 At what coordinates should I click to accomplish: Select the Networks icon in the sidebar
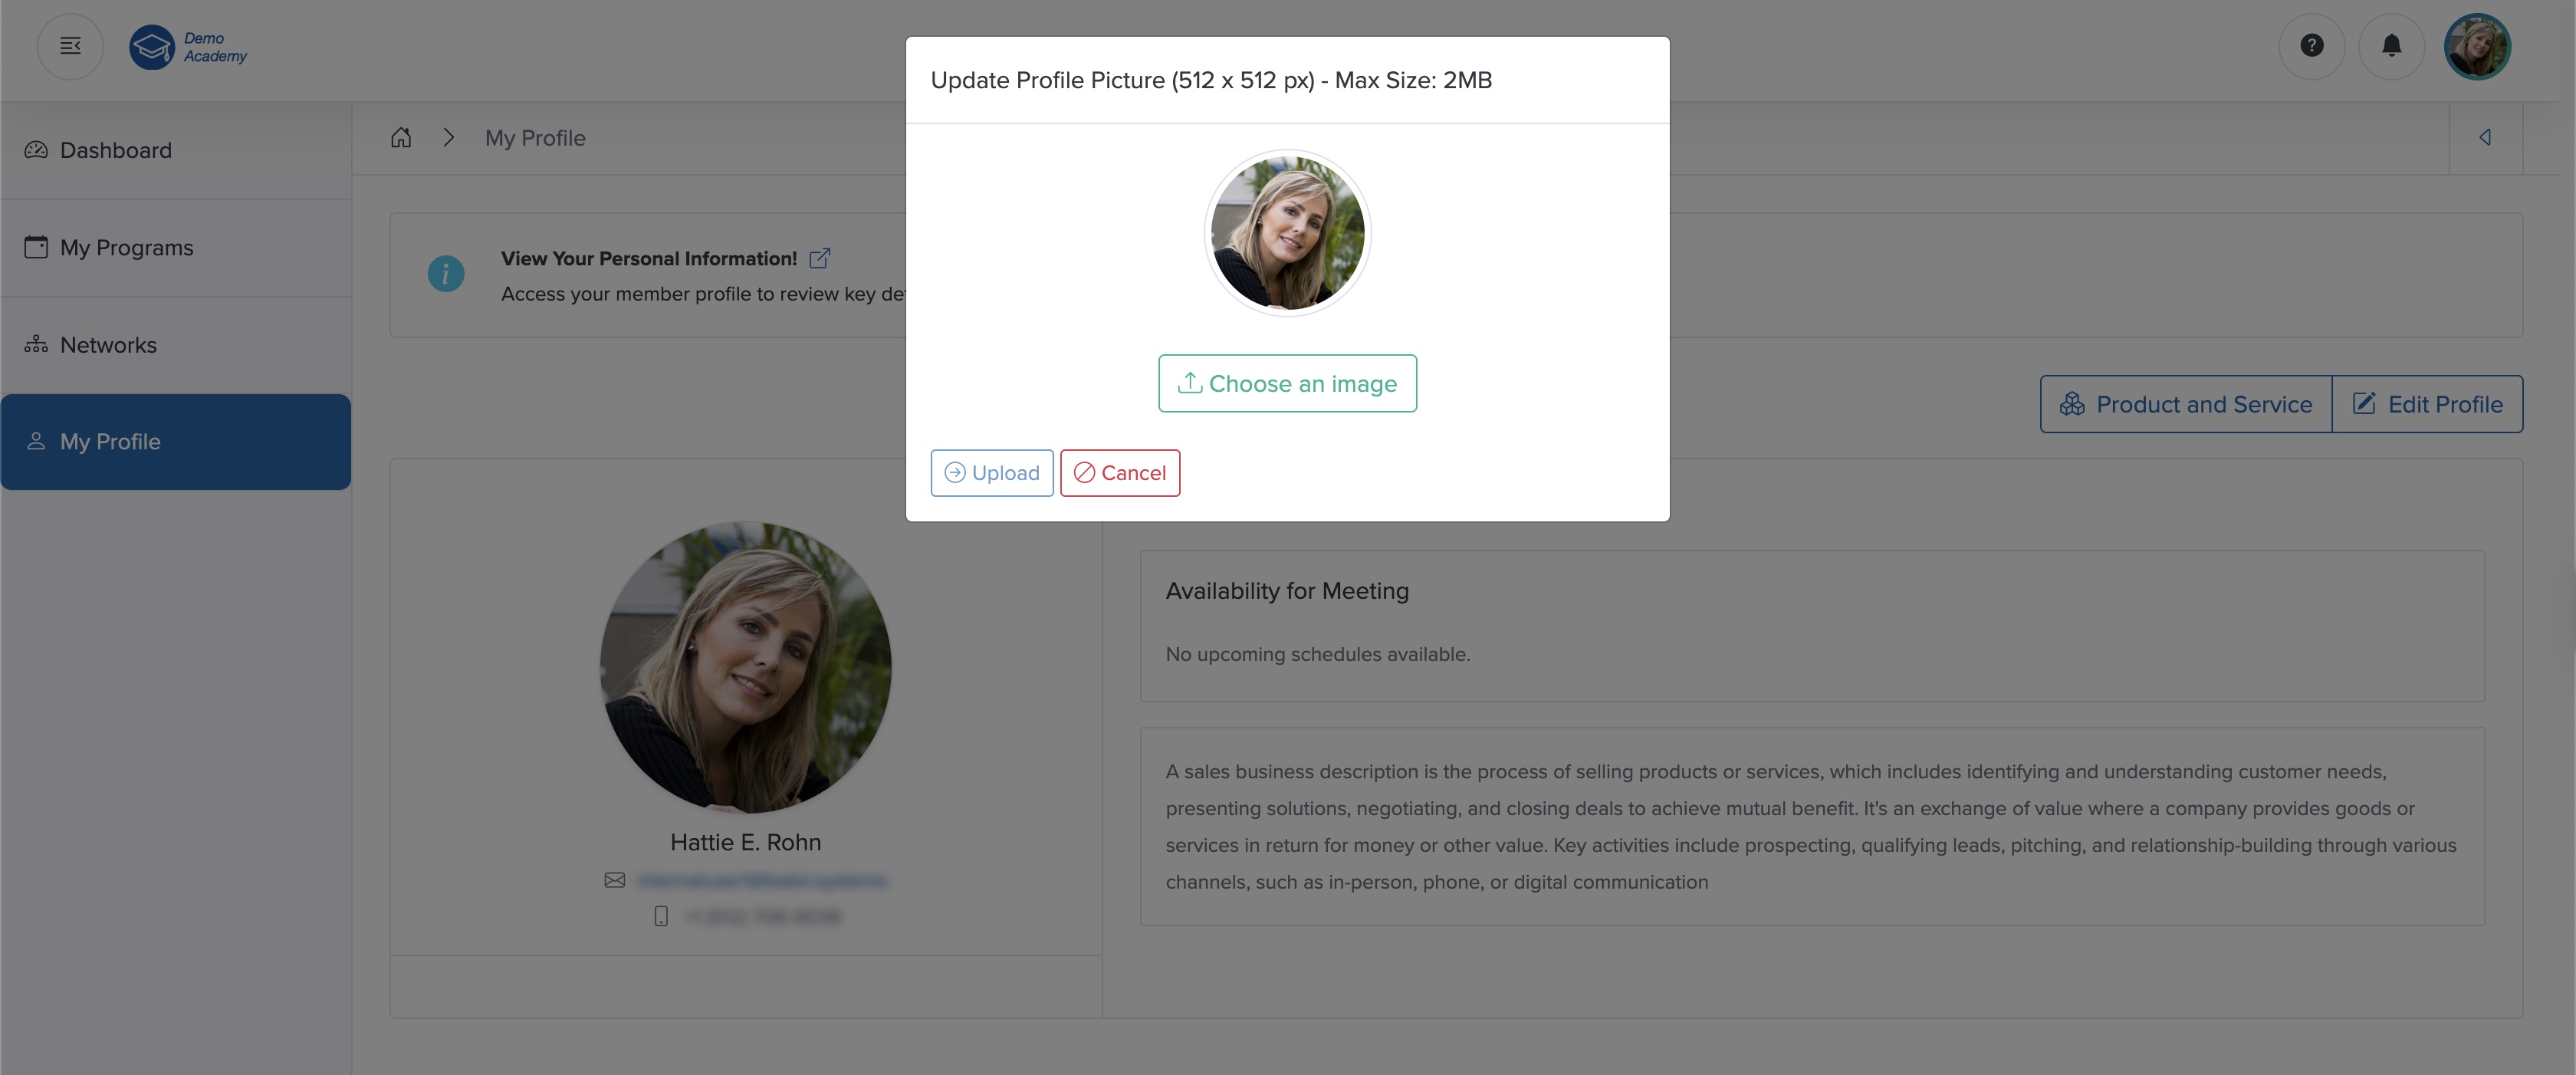35,344
